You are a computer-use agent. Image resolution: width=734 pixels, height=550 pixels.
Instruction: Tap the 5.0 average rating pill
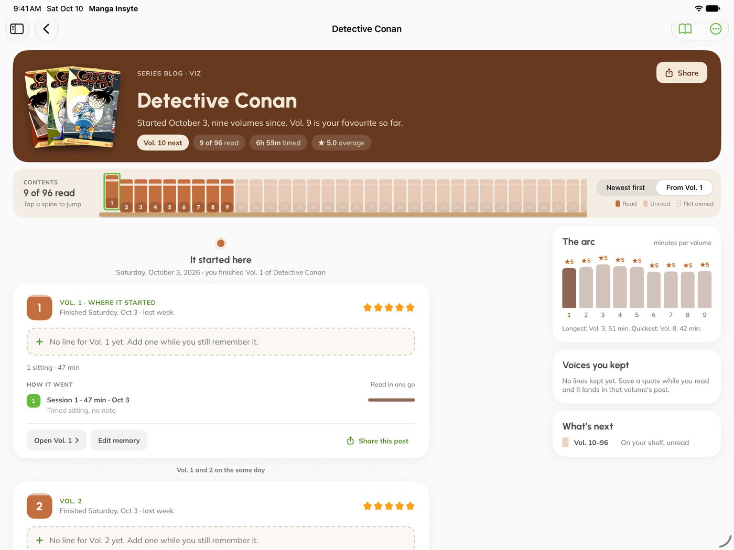tap(341, 142)
